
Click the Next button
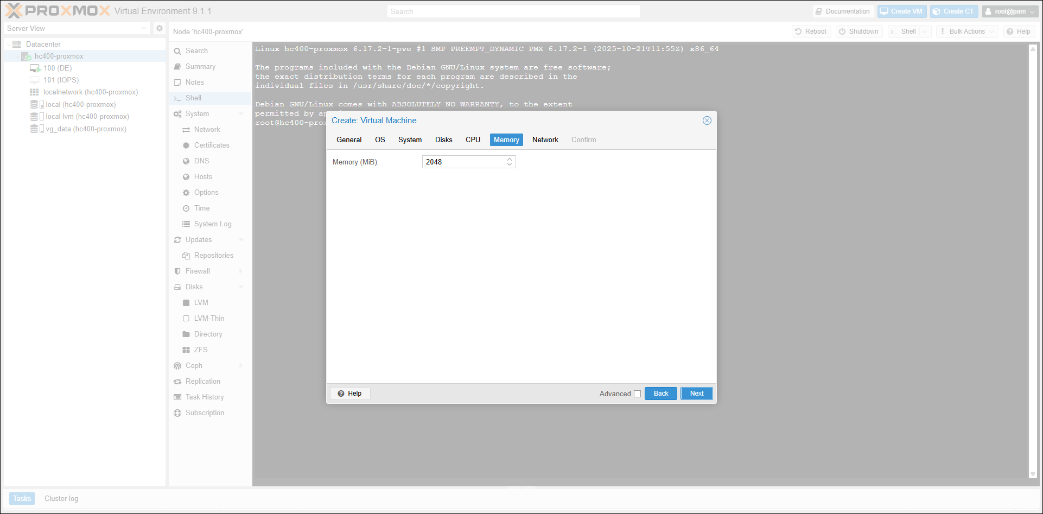697,394
